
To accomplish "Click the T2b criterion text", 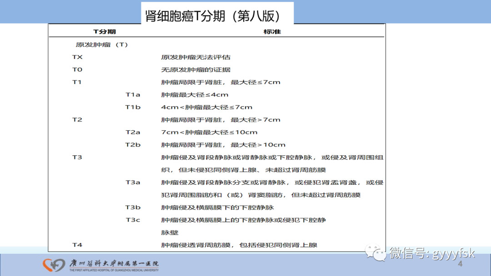I will coord(222,144).
